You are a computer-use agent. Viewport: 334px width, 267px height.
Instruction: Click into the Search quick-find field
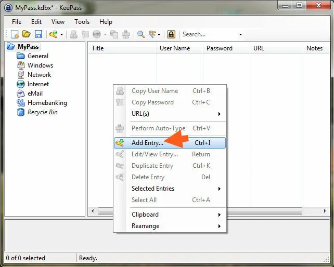[210, 34]
